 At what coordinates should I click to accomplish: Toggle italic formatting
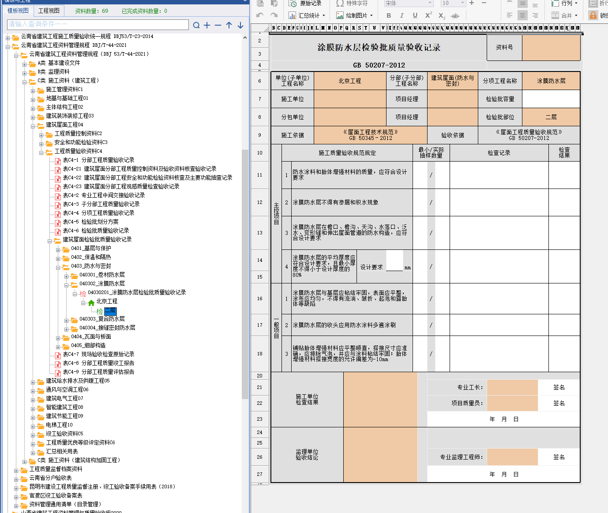[x=402, y=15]
